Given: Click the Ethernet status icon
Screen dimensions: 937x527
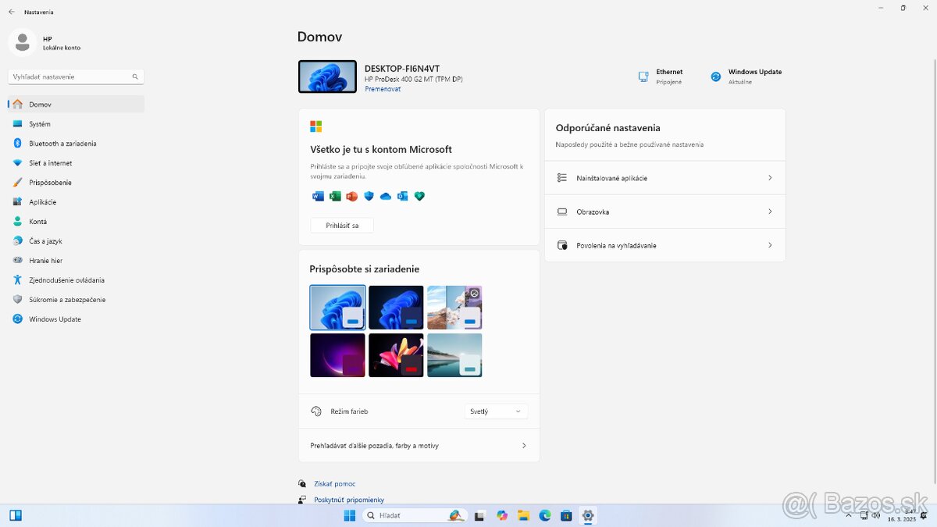Looking at the screenshot, I should (x=643, y=77).
